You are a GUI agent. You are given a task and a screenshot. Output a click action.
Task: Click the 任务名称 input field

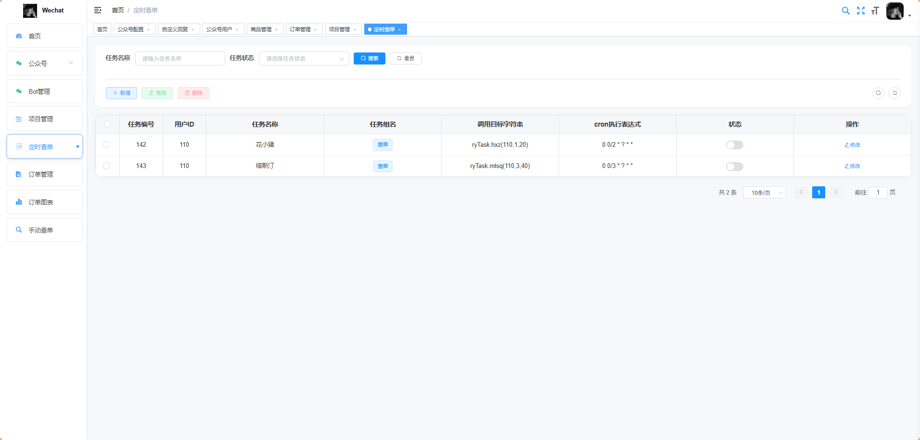pyautogui.click(x=180, y=59)
